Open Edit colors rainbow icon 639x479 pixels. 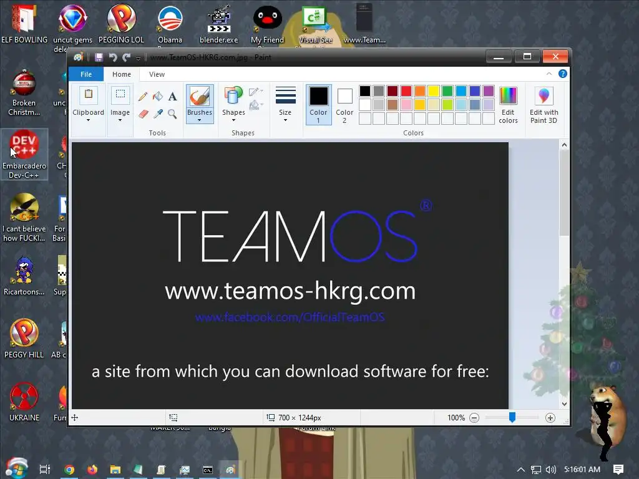pos(508,95)
